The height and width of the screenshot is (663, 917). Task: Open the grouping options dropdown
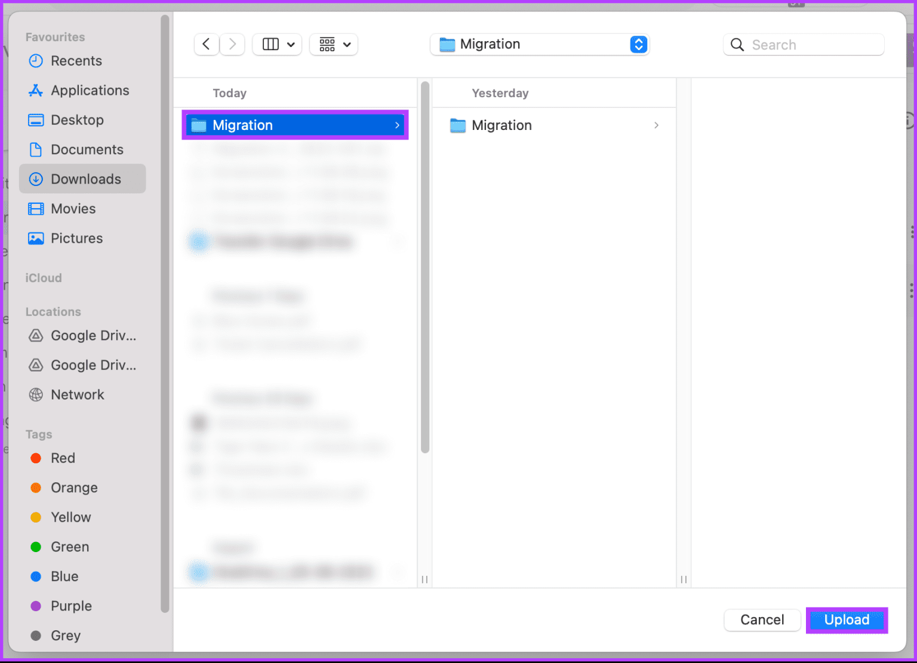point(333,44)
